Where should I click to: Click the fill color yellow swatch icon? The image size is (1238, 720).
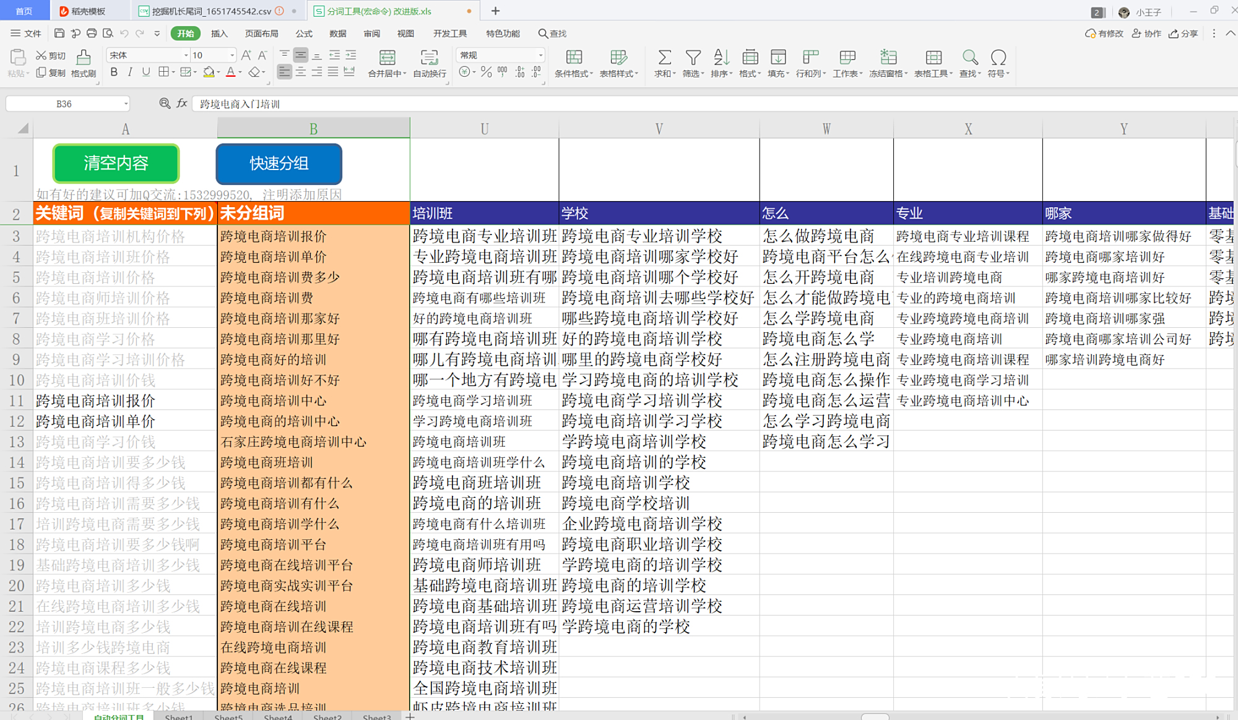click(x=209, y=72)
